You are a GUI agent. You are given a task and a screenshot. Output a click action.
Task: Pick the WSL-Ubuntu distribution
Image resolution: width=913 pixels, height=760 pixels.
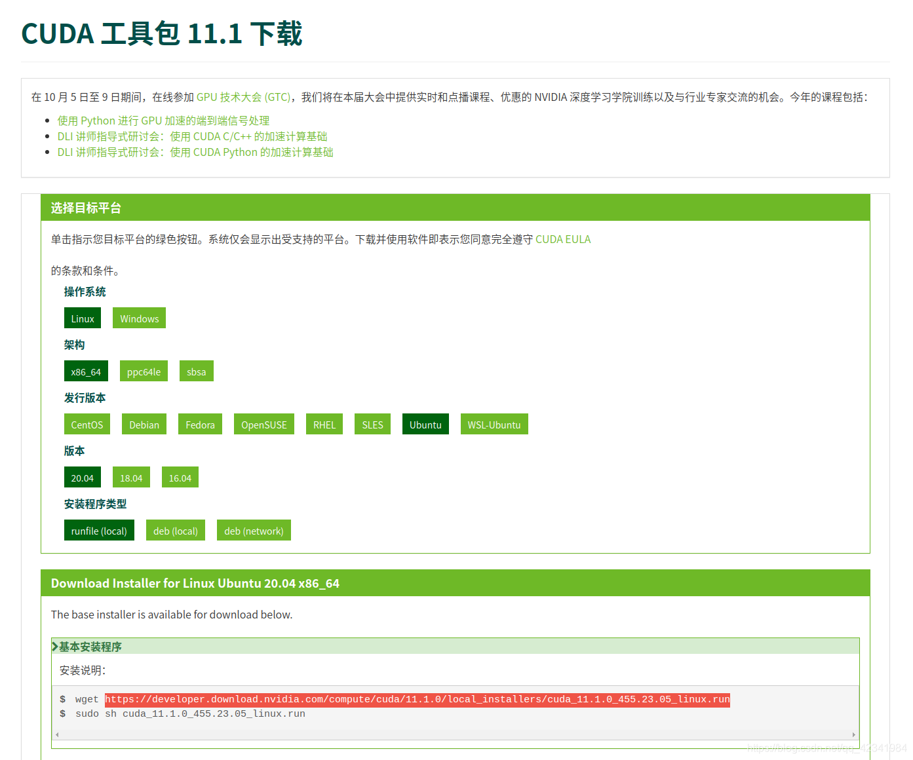494,425
